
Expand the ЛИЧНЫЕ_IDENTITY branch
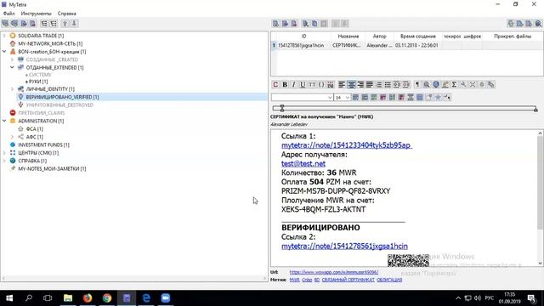point(12,88)
